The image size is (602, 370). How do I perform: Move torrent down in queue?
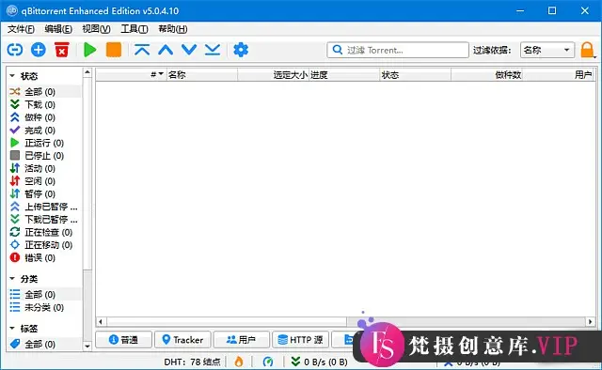(189, 50)
